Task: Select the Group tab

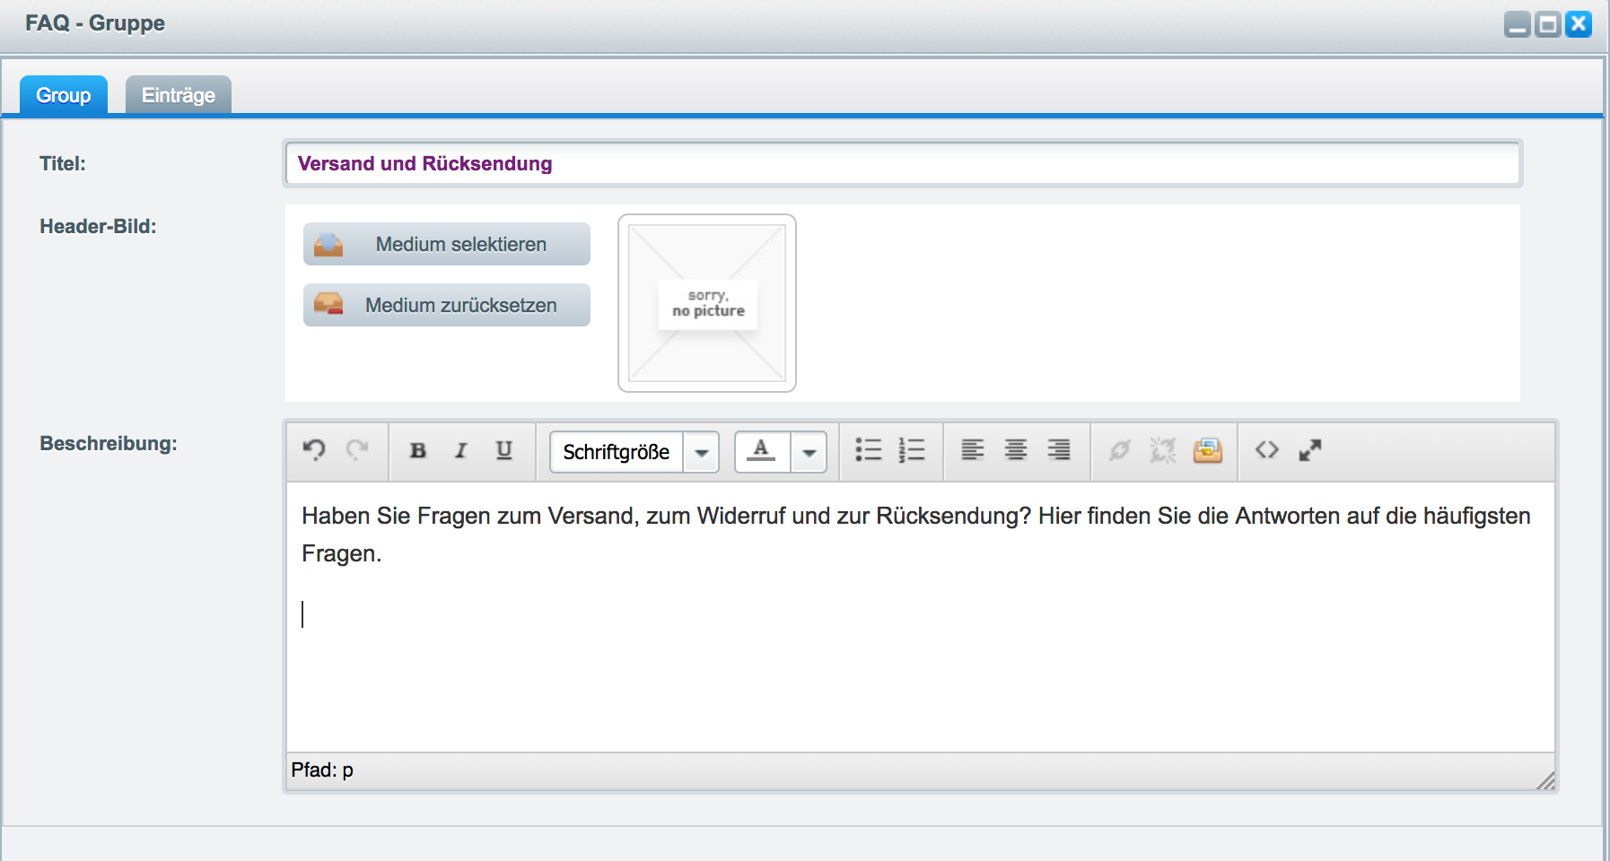Action: point(64,95)
